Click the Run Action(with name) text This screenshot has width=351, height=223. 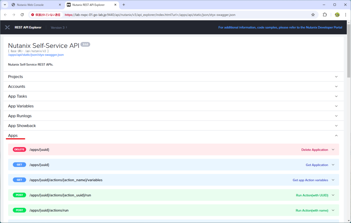click(312, 210)
